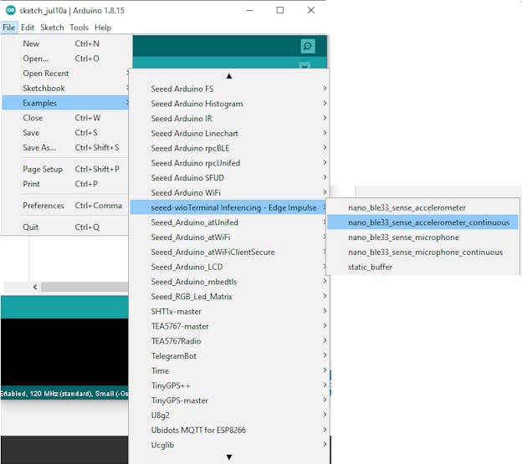Click the tab dropdown arrow below Serial Monitor
This screenshot has width=522, height=464.
(x=304, y=66)
